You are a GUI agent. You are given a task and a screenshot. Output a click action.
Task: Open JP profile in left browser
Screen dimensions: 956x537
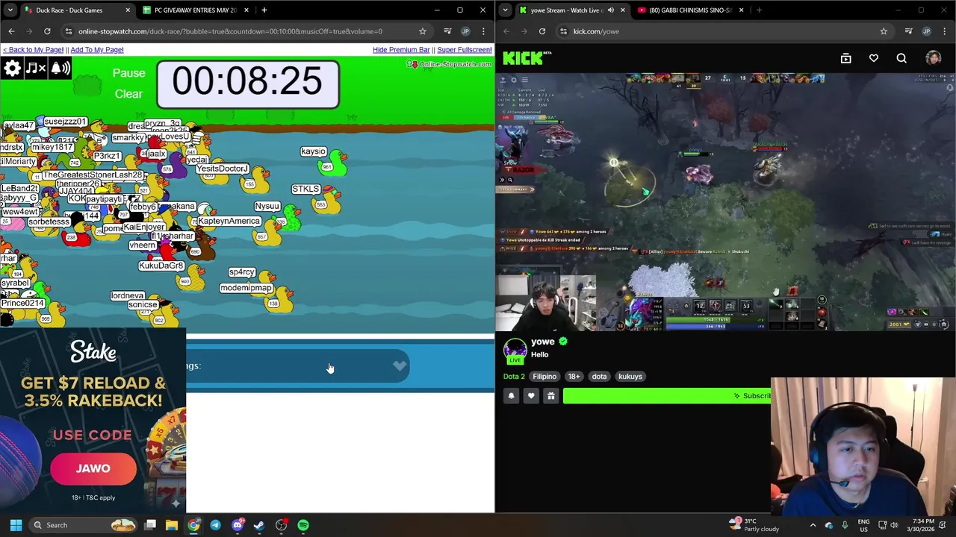tap(465, 31)
